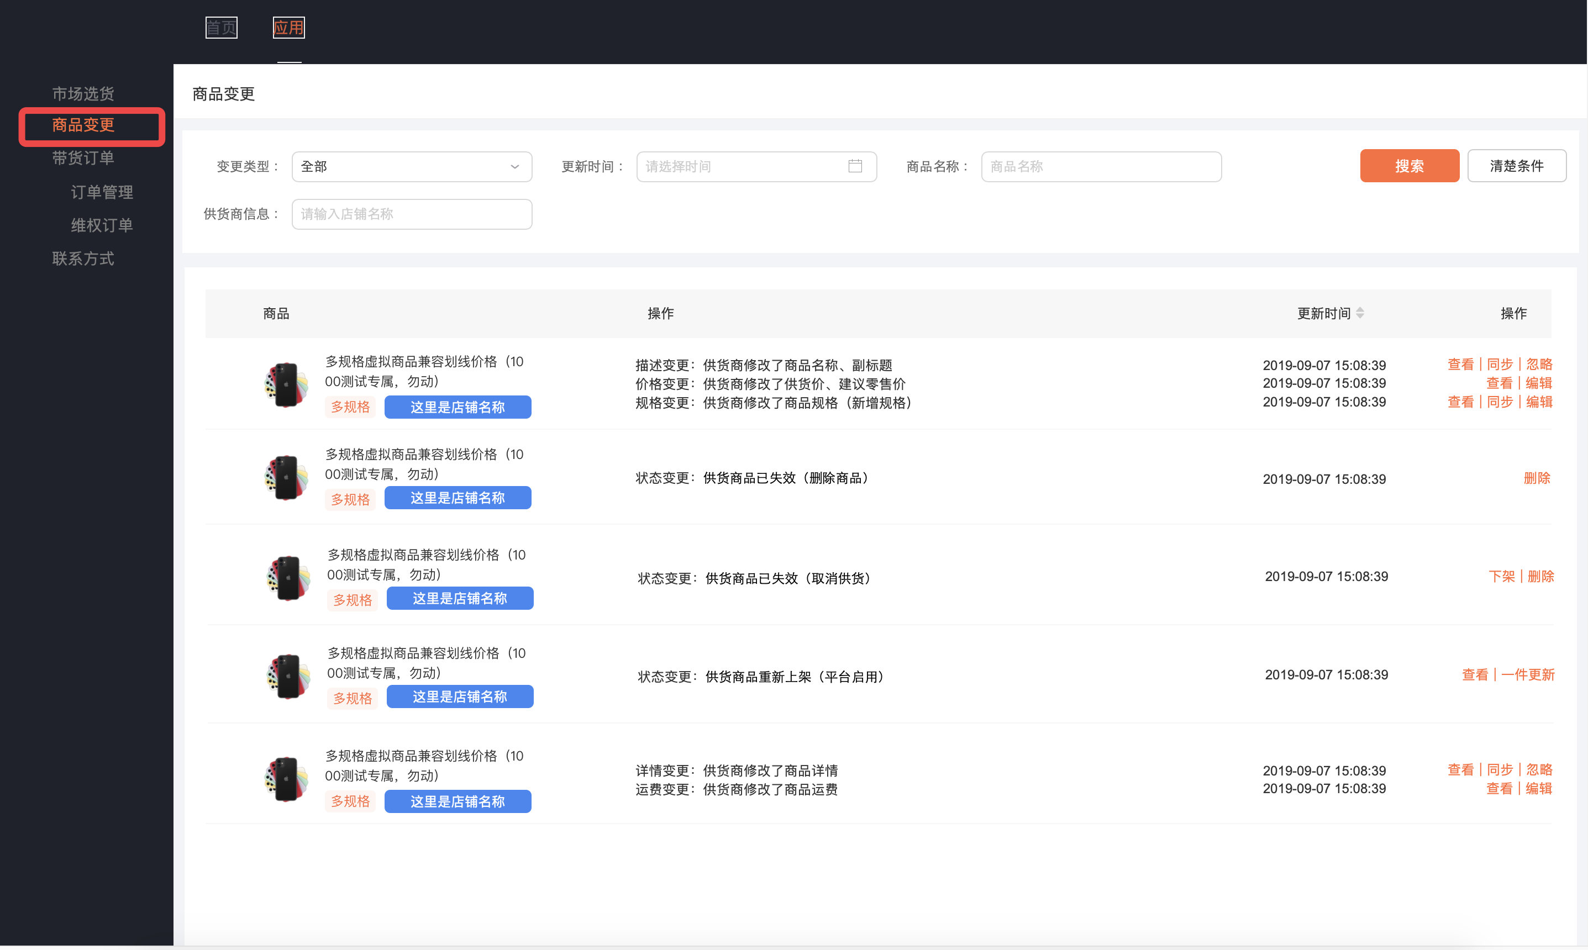Image resolution: width=1588 pixels, height=950 pixels.
Task: Select the 应用 top tab
Action: click(288, 28)
